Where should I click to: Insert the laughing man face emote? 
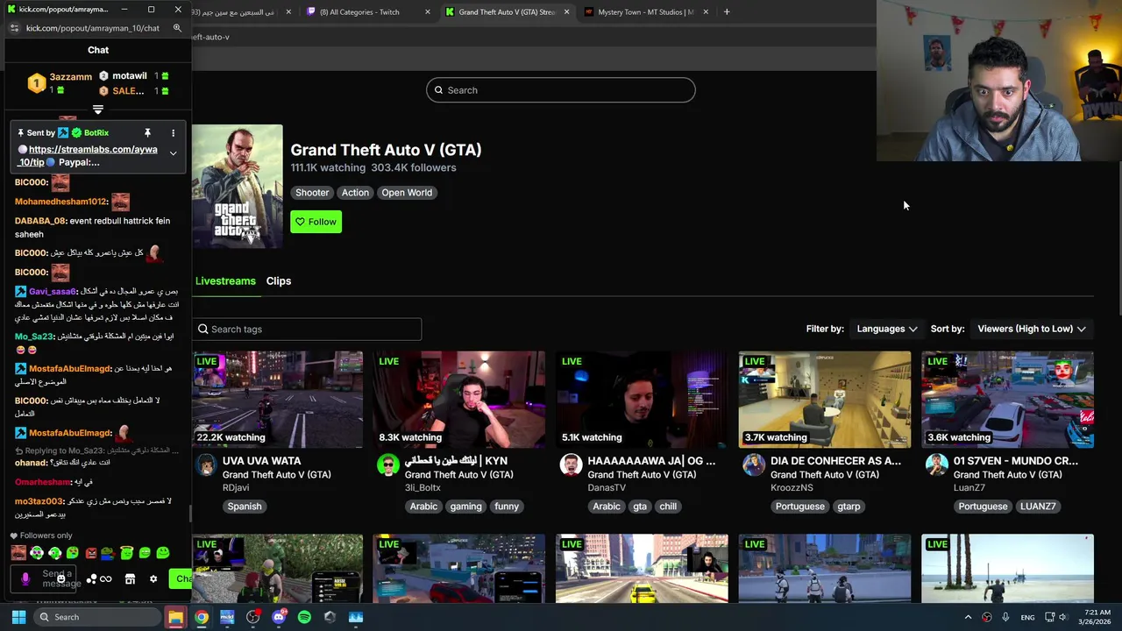[x=18, y=553]
